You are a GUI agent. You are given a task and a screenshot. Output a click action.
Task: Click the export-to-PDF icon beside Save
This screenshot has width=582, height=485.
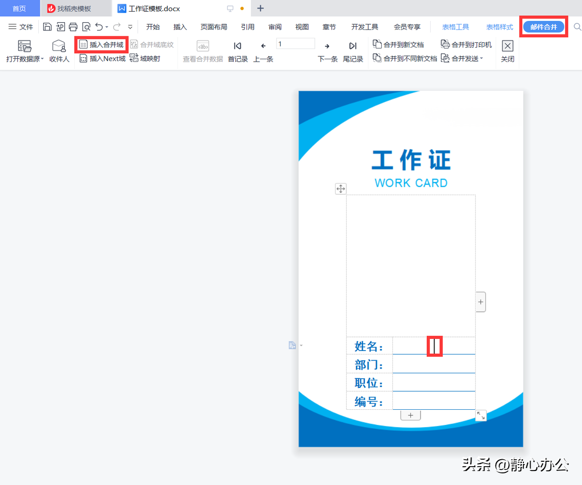point(61,27)
